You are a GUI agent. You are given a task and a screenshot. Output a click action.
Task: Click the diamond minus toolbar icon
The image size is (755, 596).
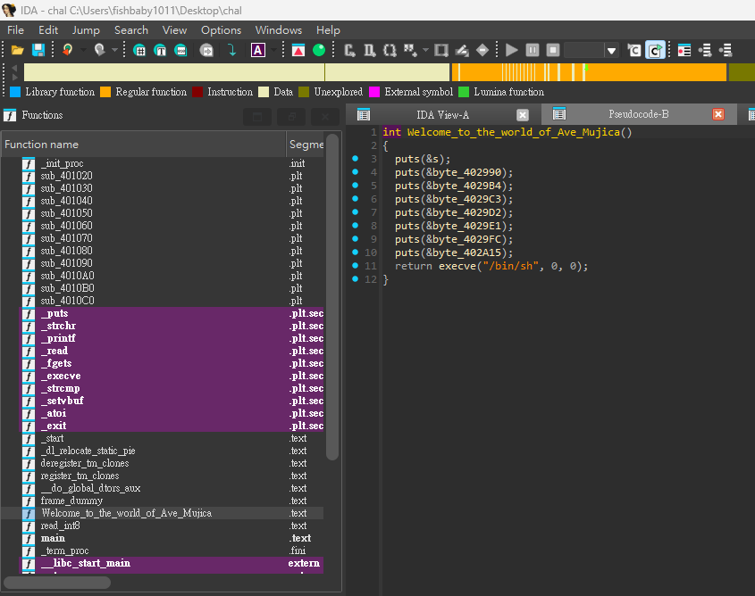482,50
